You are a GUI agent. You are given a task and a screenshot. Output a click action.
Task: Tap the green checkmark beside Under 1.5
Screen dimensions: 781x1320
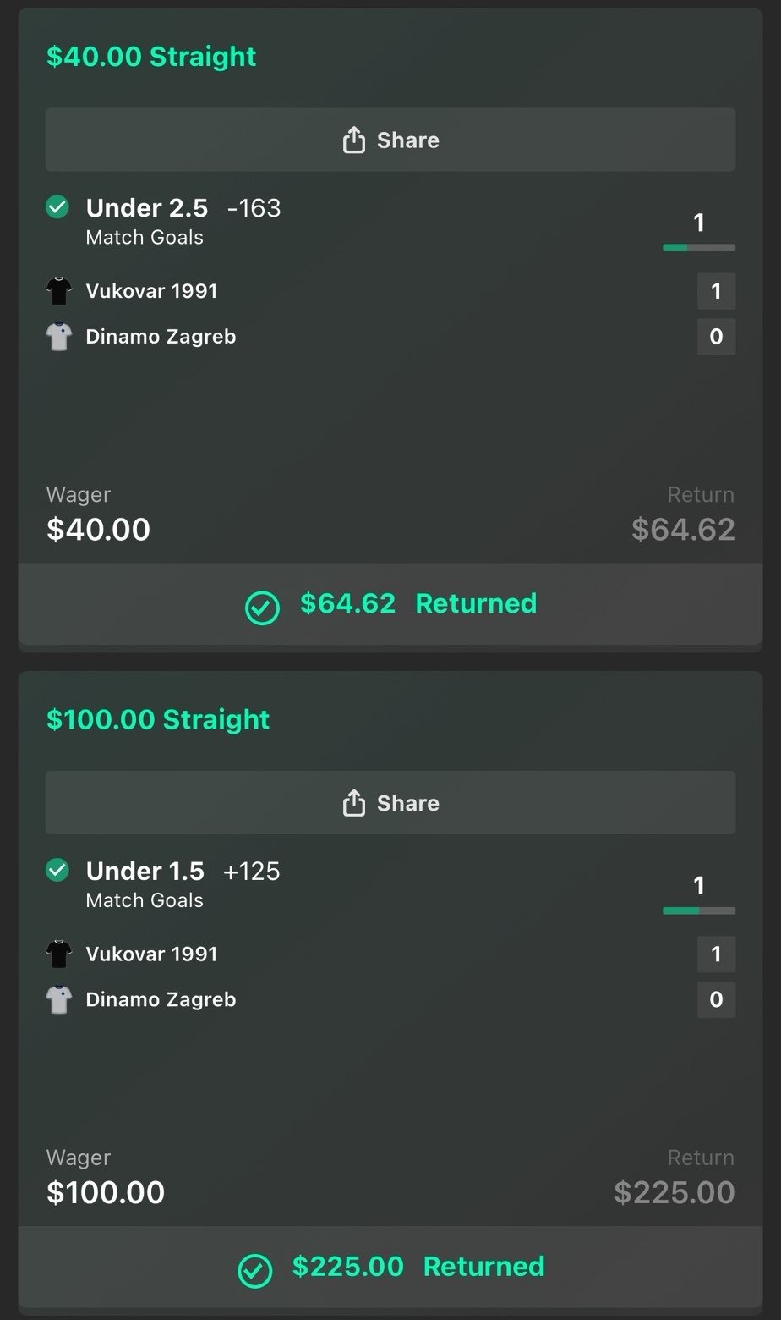(57, 870)
